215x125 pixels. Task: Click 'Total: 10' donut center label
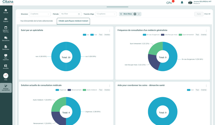66,57
